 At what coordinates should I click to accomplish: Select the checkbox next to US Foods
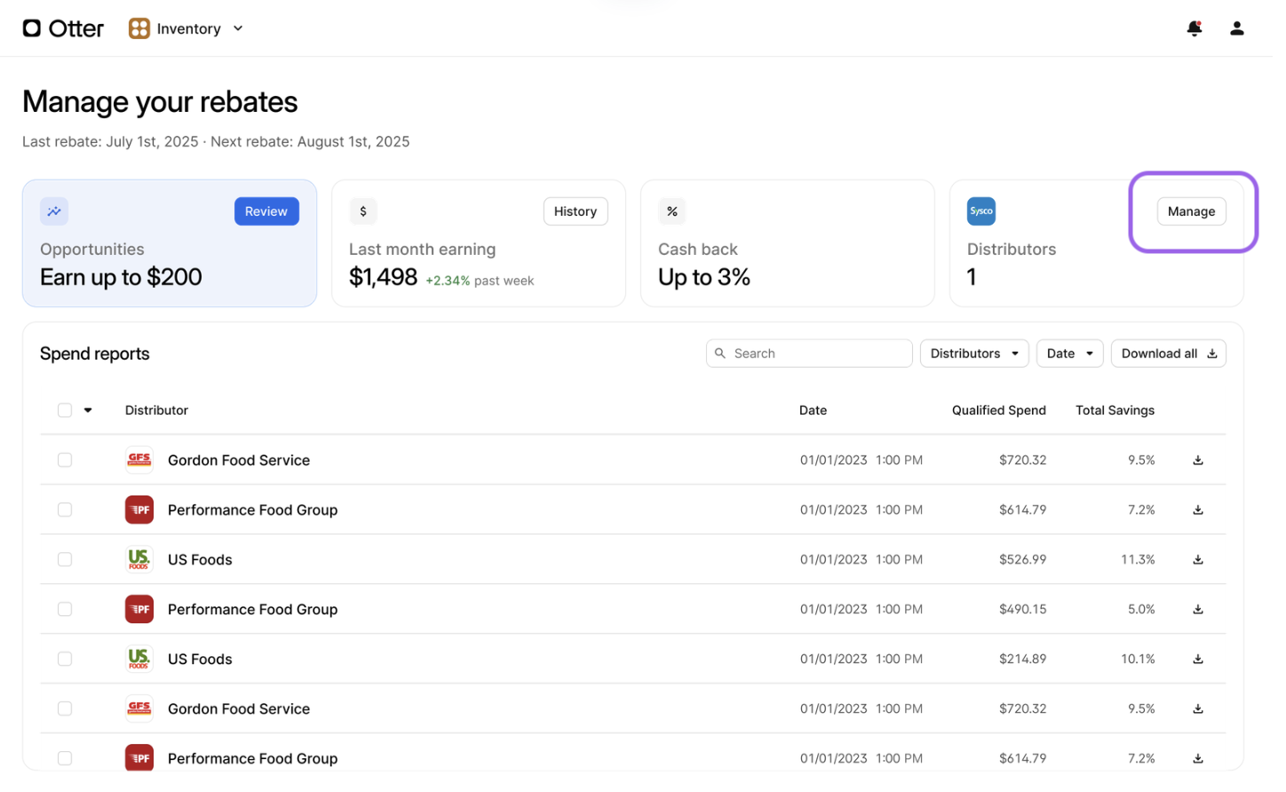[64, 559]
